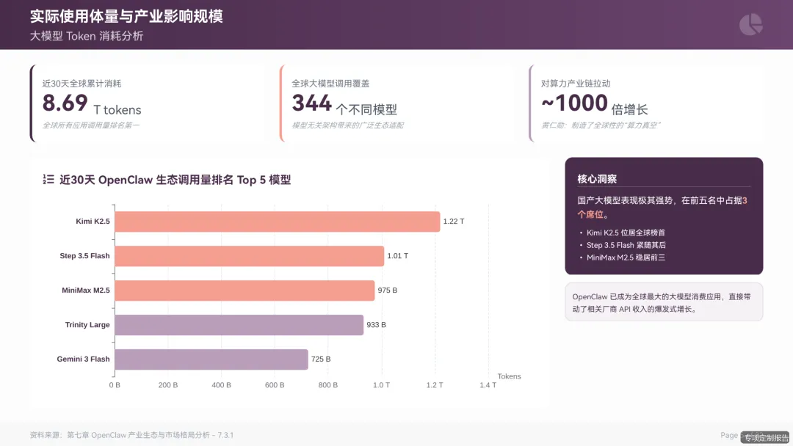Click the Gemini 3 Flash bar
The width and height of the screenshot is (793, 446).
(x=211, y=359)
